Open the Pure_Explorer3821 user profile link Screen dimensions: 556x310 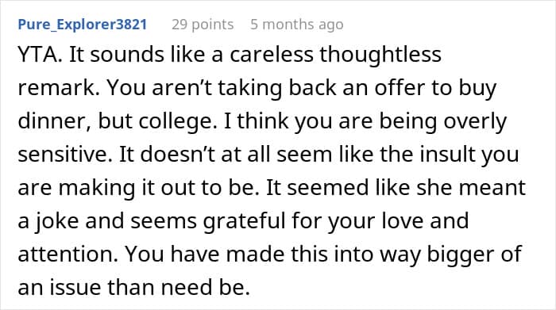click(83, 25)
